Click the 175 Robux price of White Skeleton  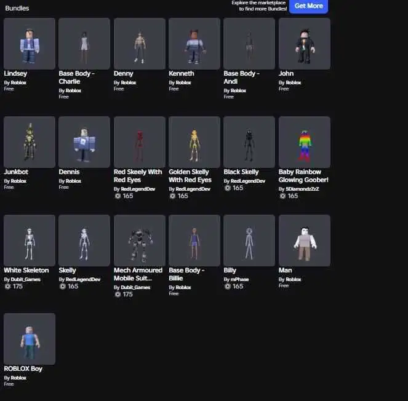click(x=17, y=287)
